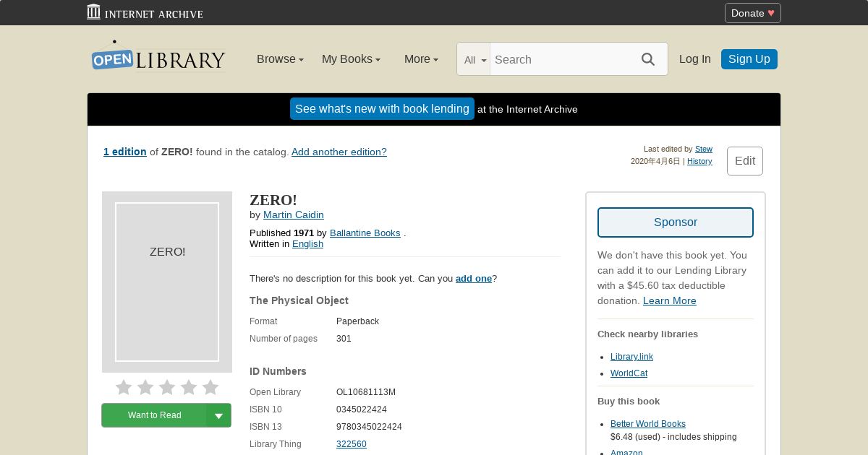Click the English language link
This screenshot has height=455, width=868.
click(307, 243)
